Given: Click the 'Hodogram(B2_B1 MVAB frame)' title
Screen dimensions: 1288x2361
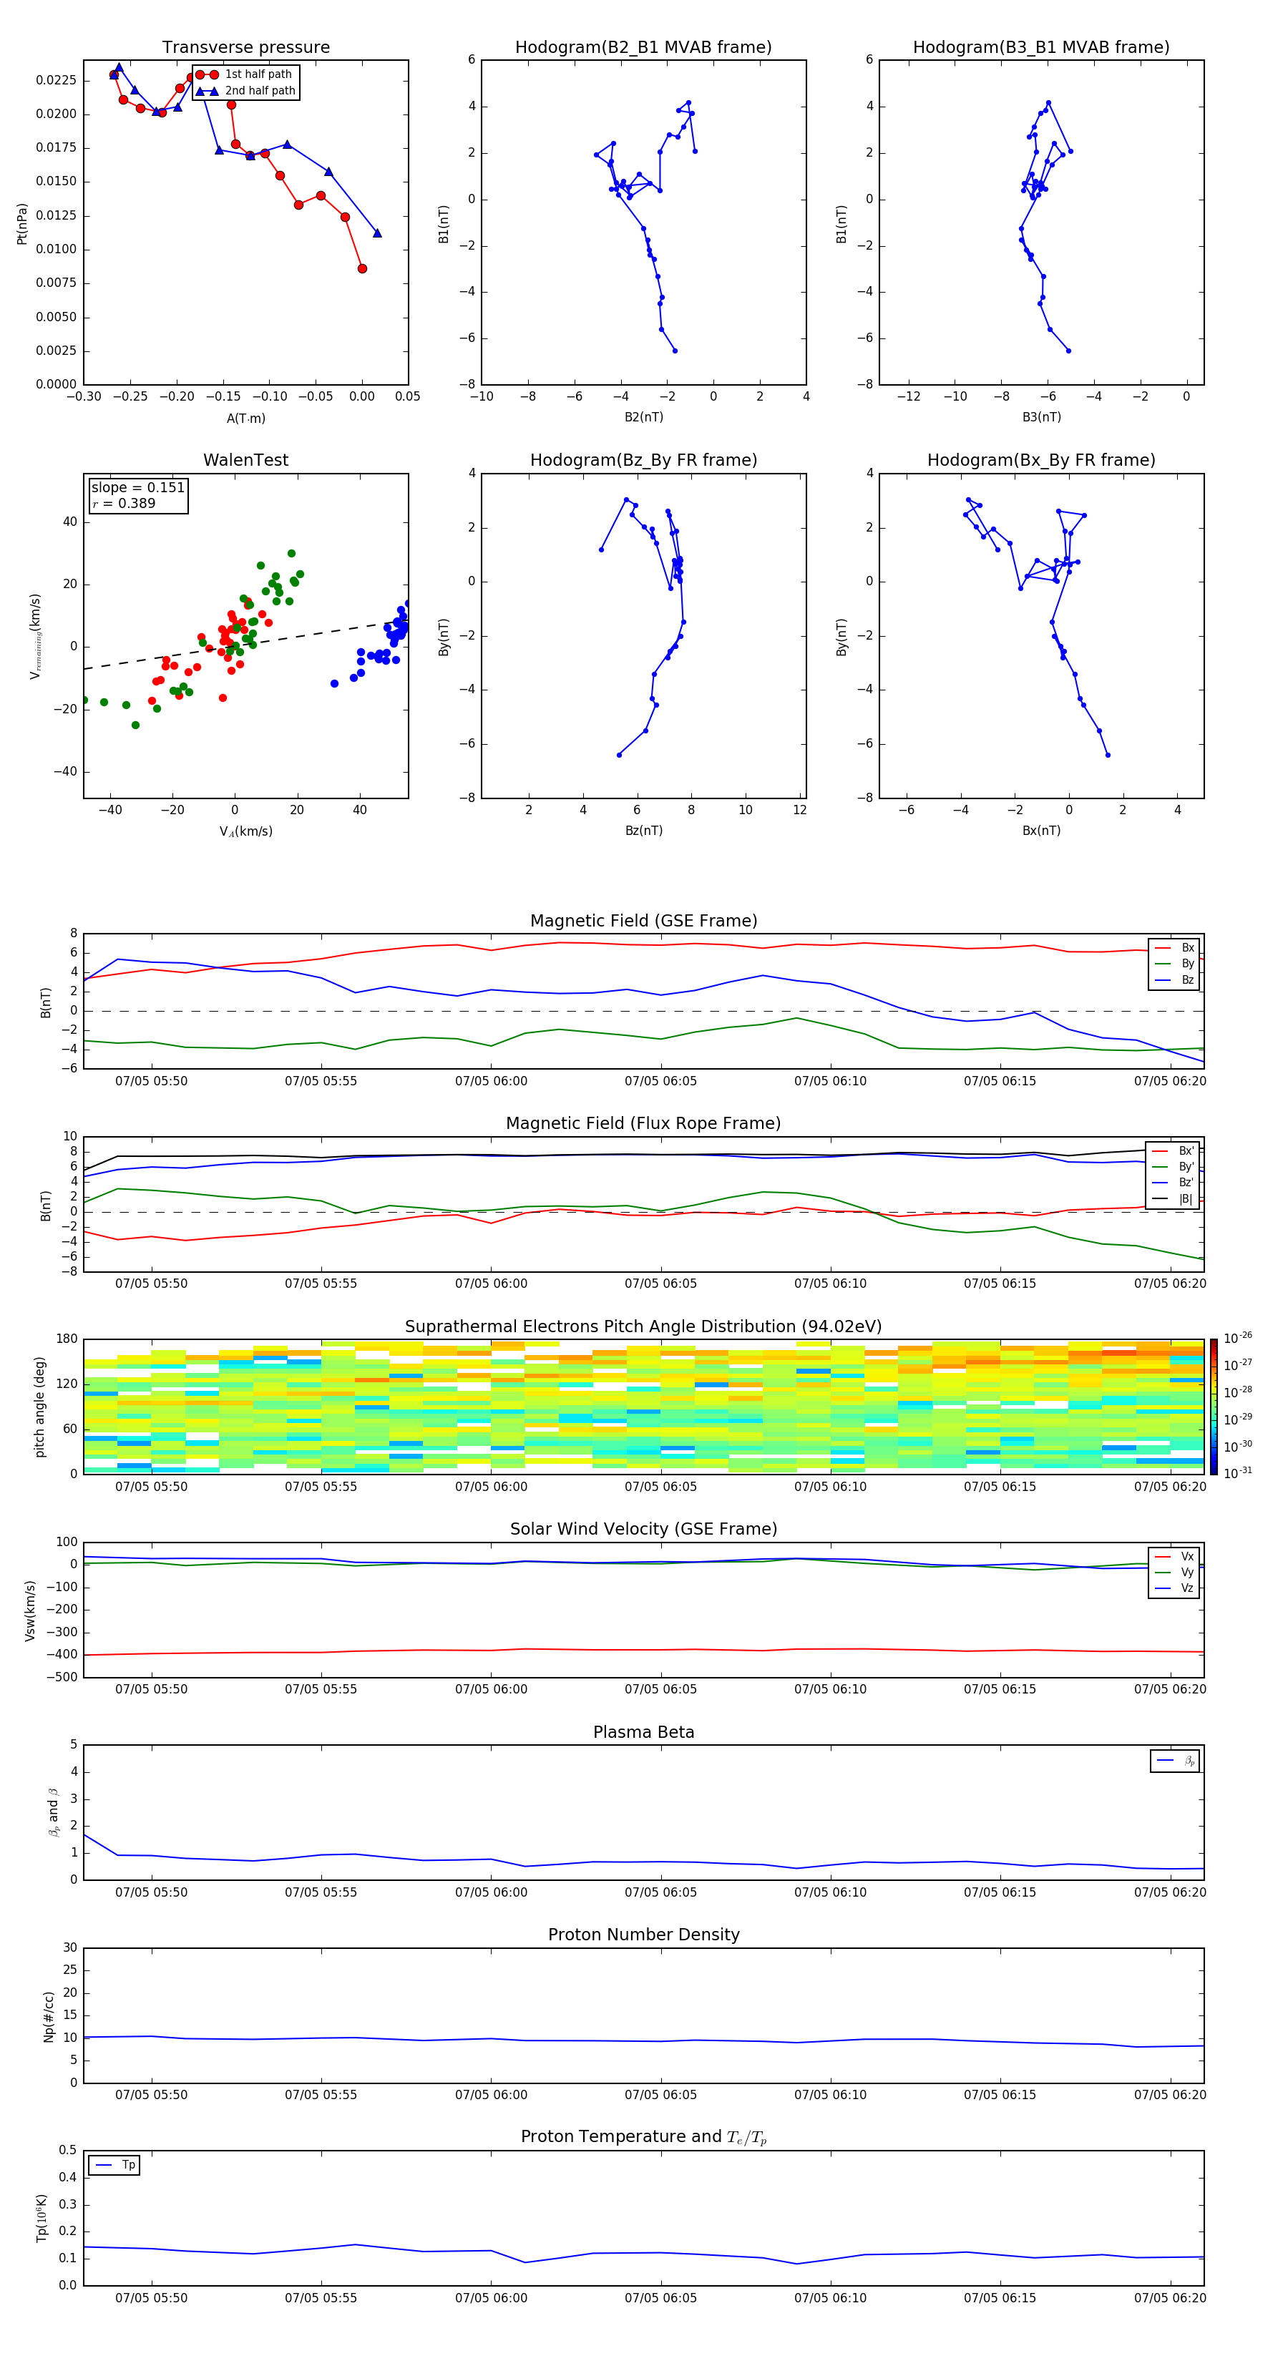Looking at the screenshot, I should [643, 48].
